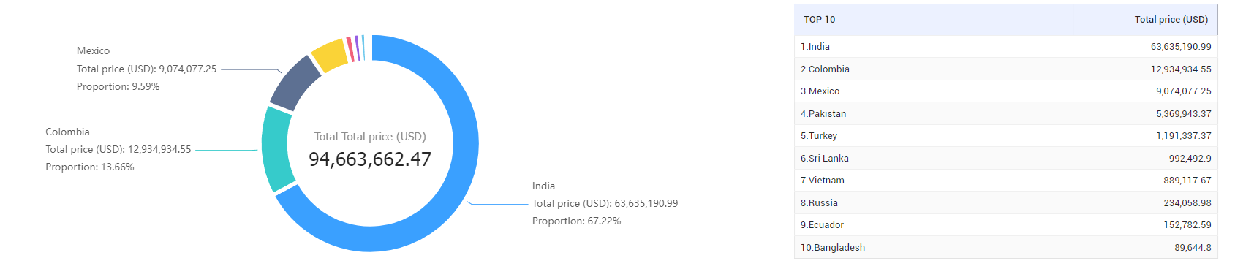Select the 10.Bangladesh table row

1005,247
